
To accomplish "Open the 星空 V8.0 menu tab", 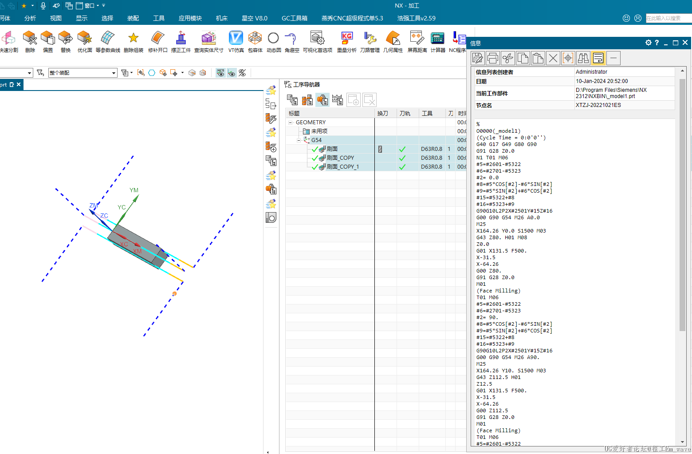I will [x=255, y=18].
